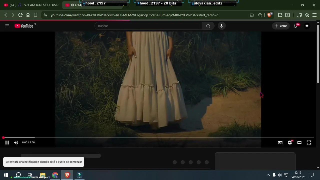This screenshot has width=320, height=180.
Task: Open the network tray icon
Action: pyautogui.click(x=286, y=175)
